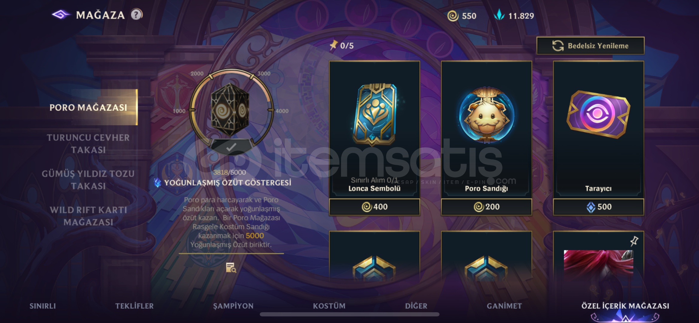The width and height of the screenshot is (699, 323).
Task: Tap the help question mark beside Mağaza
Action: click(137, 15)
